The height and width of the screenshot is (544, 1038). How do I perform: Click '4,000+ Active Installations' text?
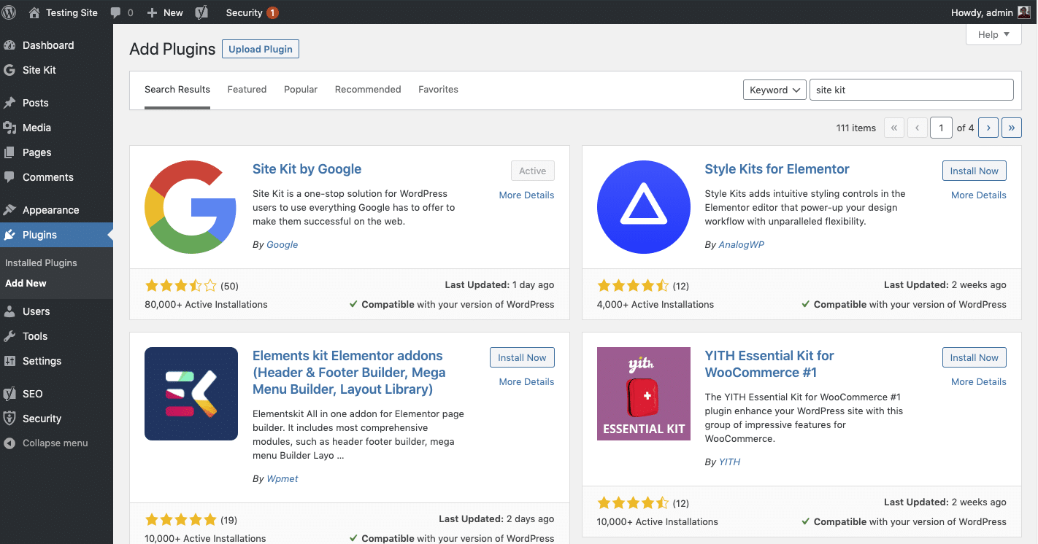656,304
